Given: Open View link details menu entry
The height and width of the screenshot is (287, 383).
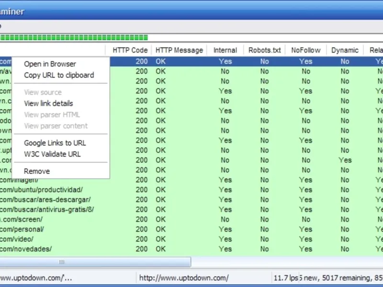Looking at the screenshot, I should point(48,103).
